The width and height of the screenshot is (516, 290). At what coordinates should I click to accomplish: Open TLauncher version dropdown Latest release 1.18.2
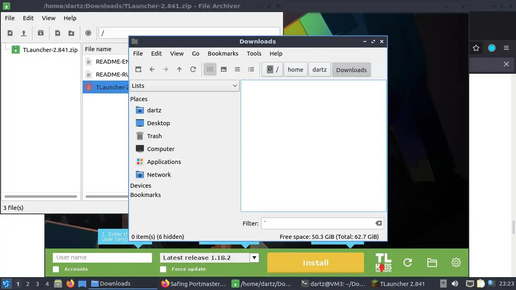click(x=209, y=258)
